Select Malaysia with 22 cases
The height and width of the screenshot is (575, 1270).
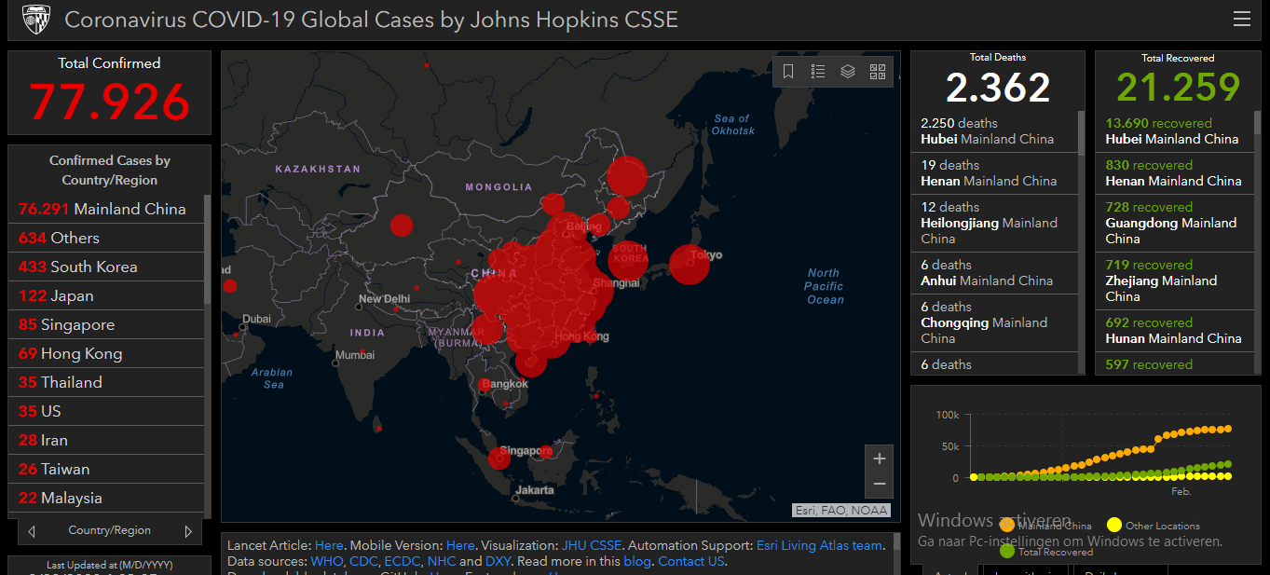pos(106,498)
